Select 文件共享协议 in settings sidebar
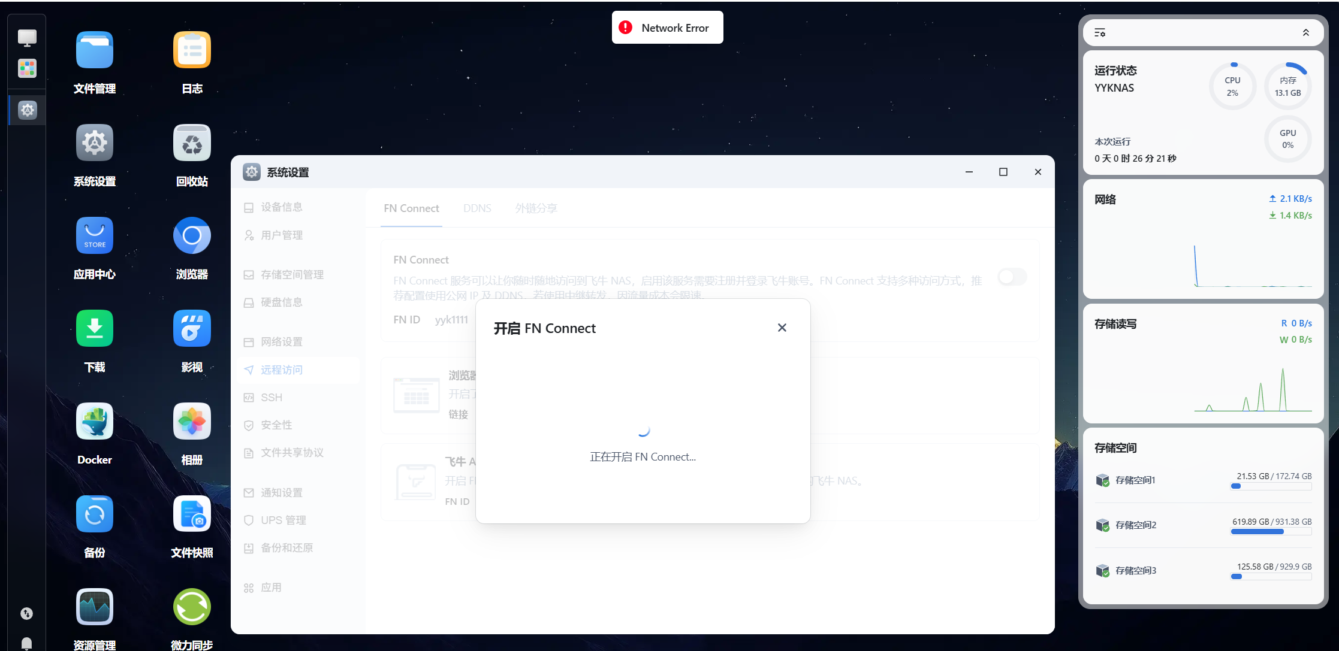 (x=298, y=453)
